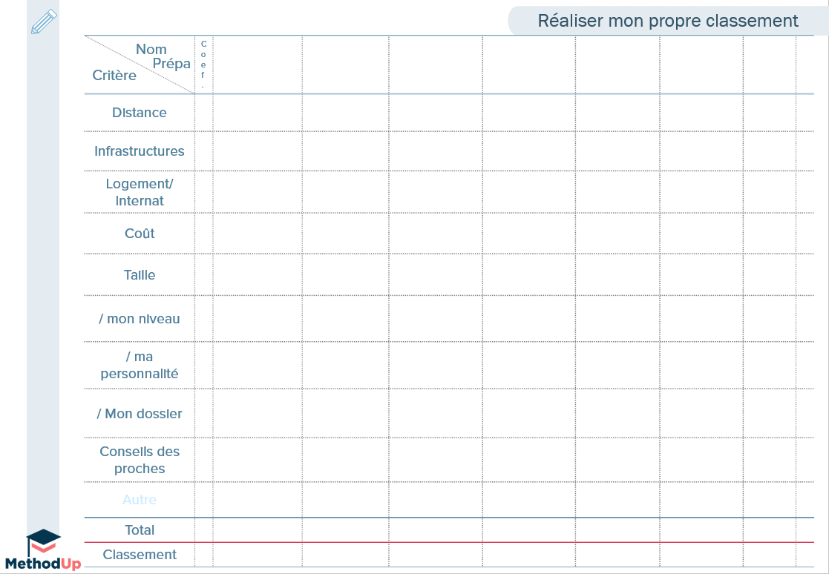Screen dimensions: 829x574
Task: Select the 'Infrastructures' row label
Action: pos(139,151)
